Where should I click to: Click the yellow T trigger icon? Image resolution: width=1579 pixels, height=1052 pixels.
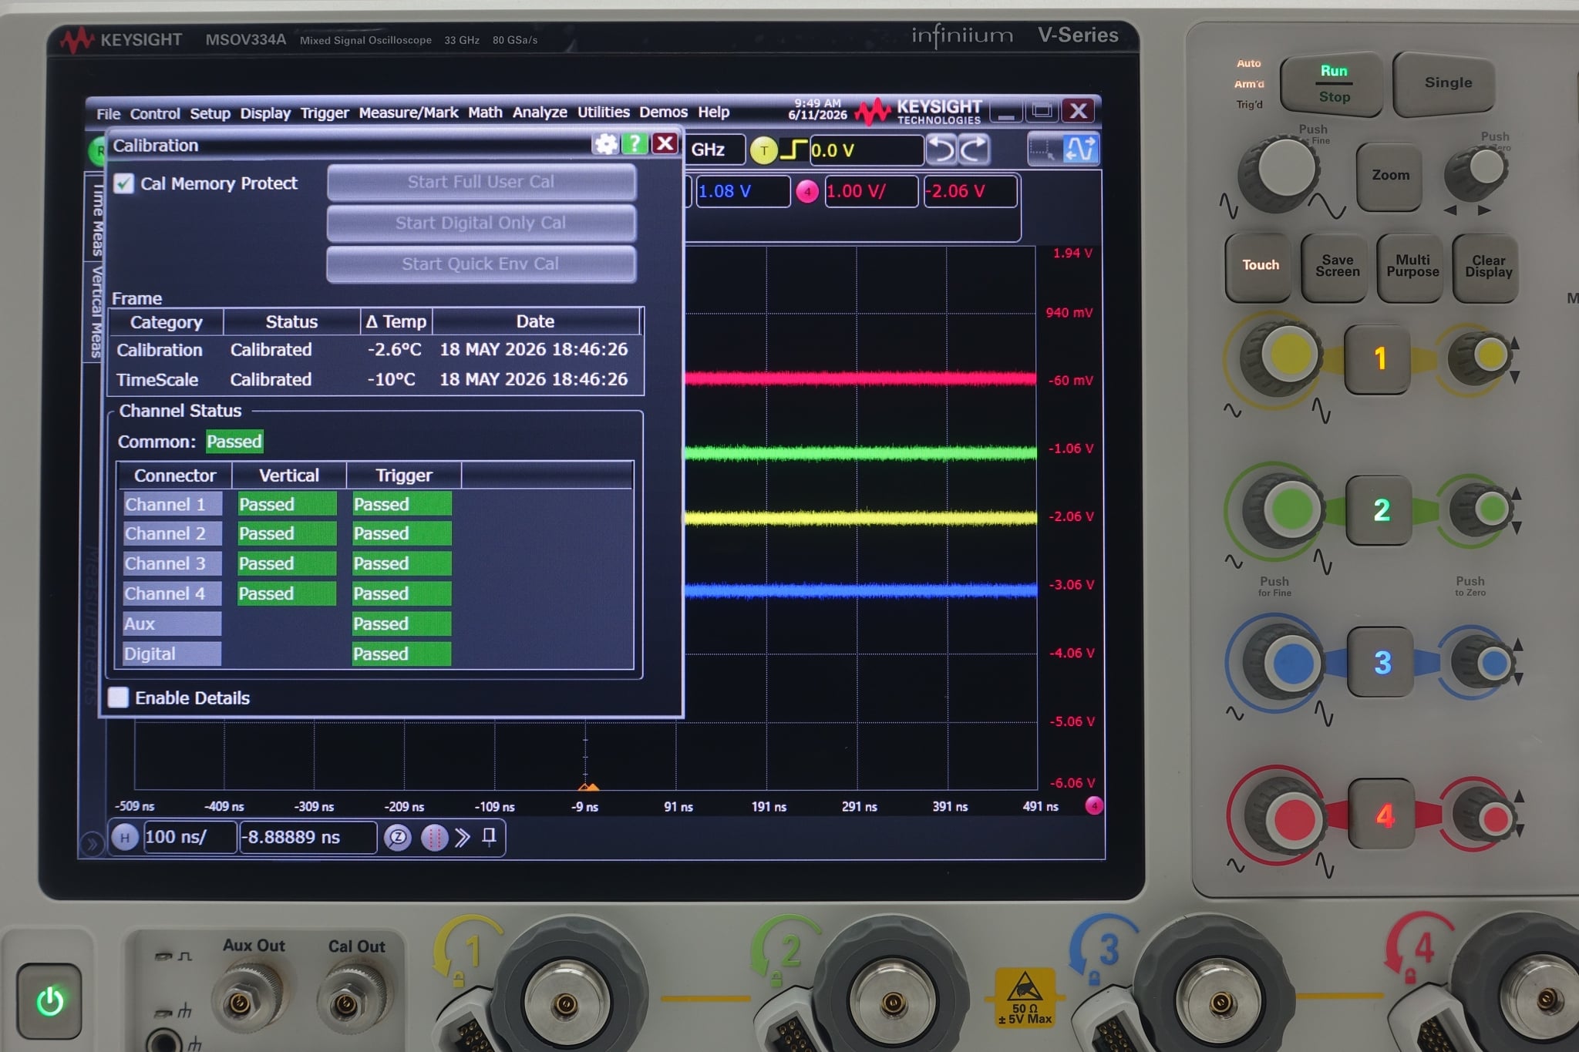[x=763, y=150]
